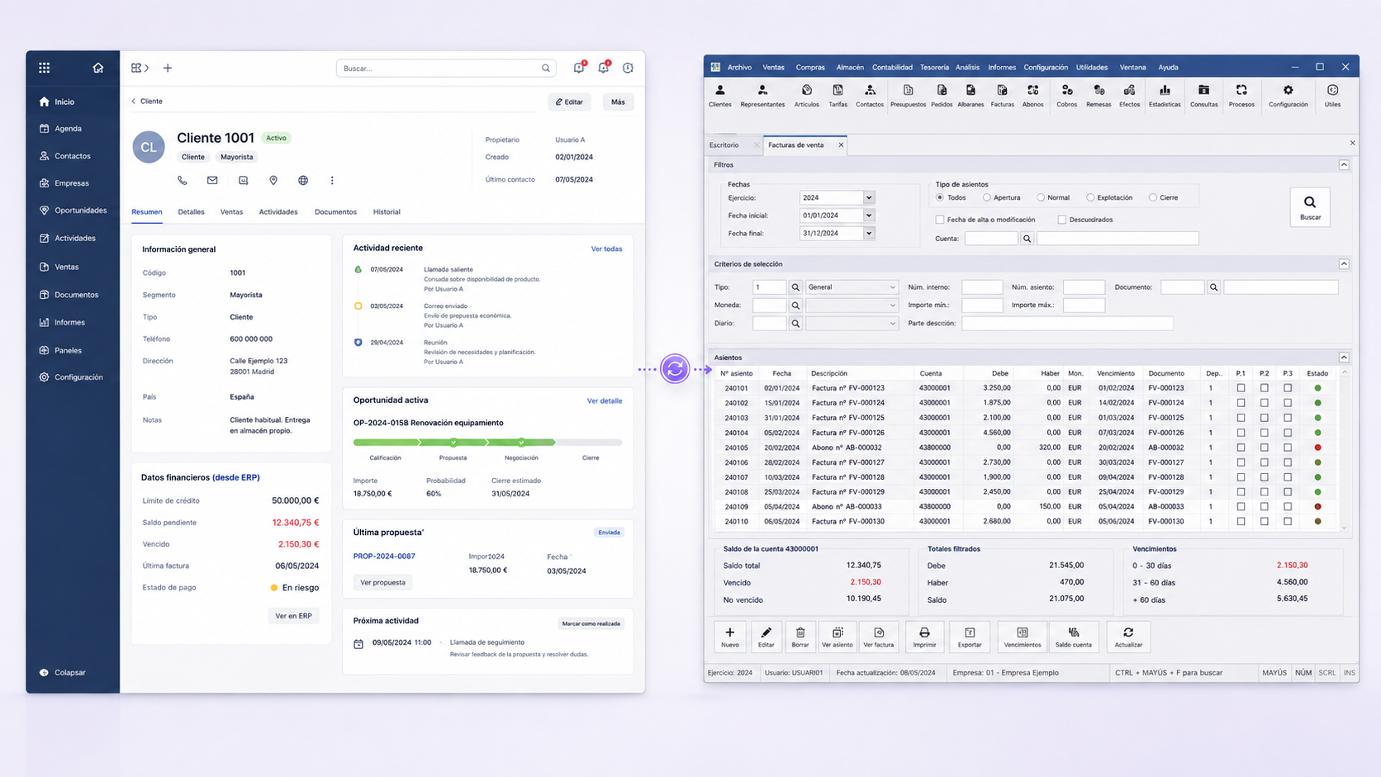Viewport: 1381px width, 777px height.
Task: Click the Exportar icon in bottom toolbar
Action: pos(970,637)
